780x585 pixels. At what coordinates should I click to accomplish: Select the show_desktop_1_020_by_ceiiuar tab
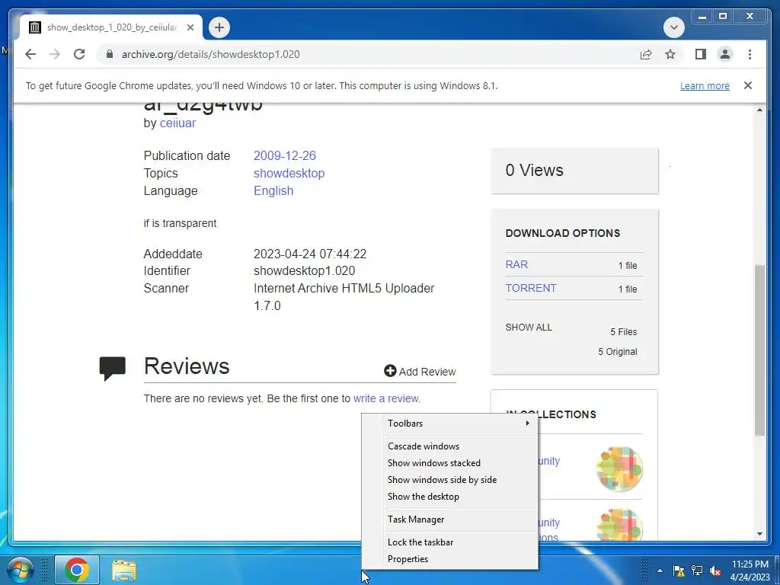[111, 27]
